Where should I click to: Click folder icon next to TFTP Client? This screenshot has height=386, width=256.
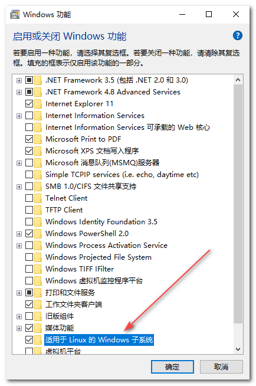38,210
